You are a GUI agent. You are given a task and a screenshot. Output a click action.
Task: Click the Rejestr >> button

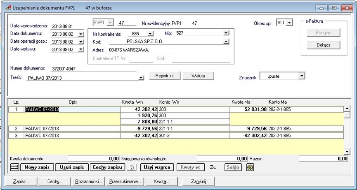pos(165,76)
